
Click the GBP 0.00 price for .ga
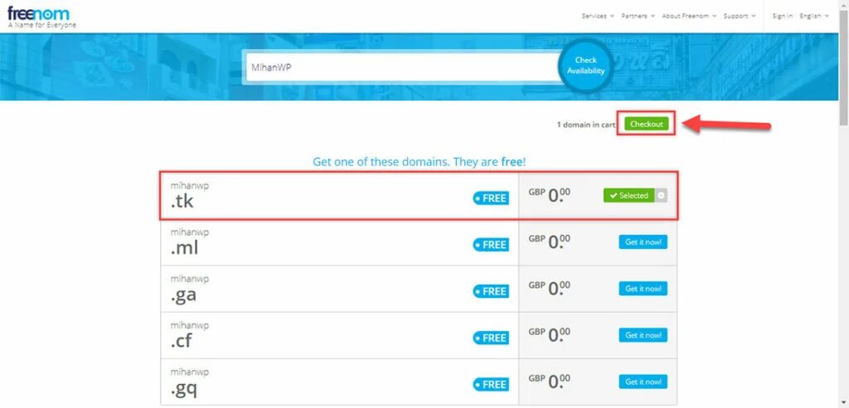(550, 289)
